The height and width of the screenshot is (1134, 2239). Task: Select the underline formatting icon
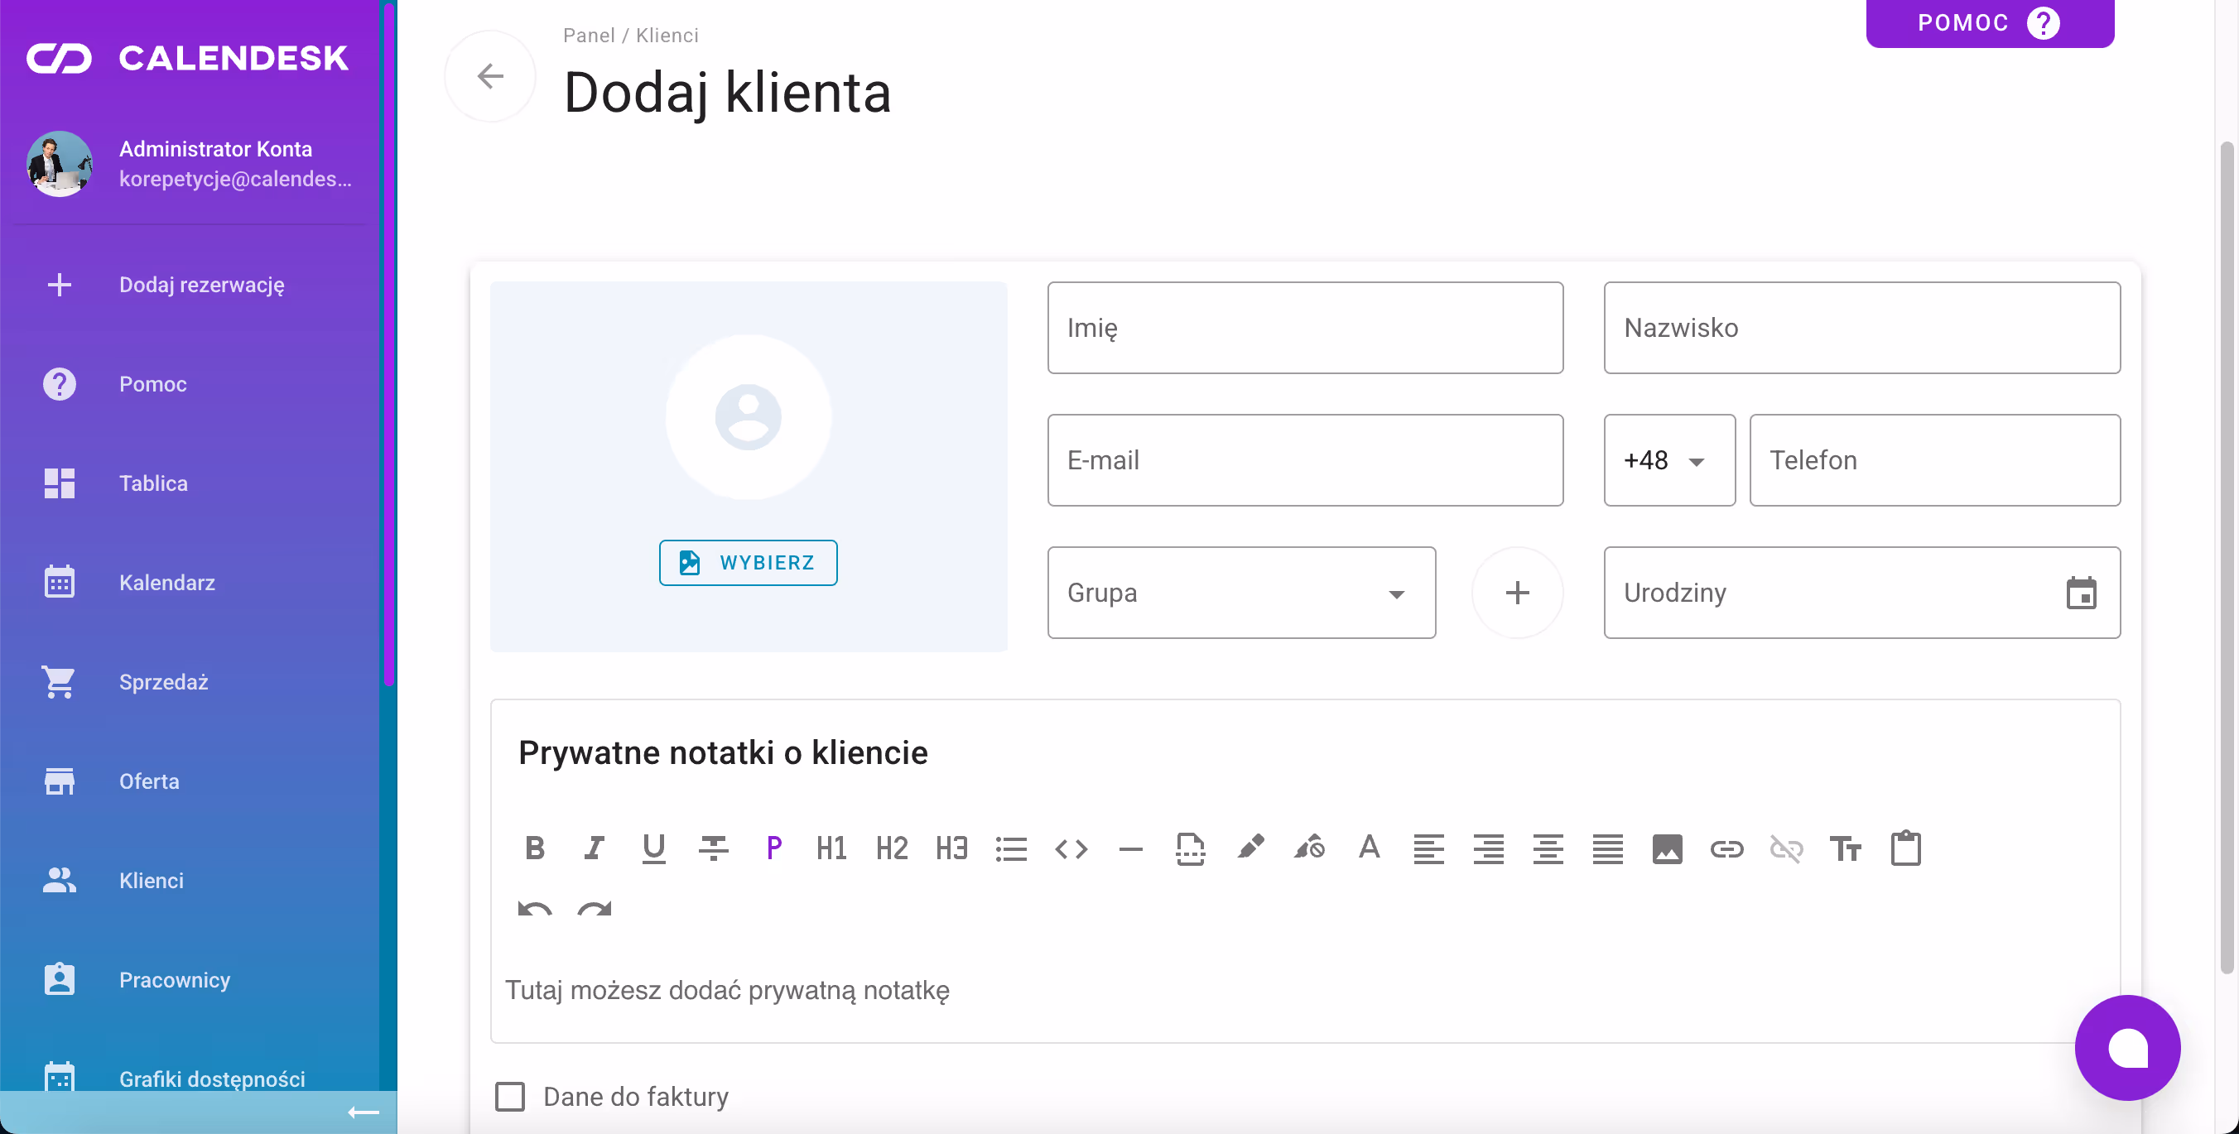point(654,848)
